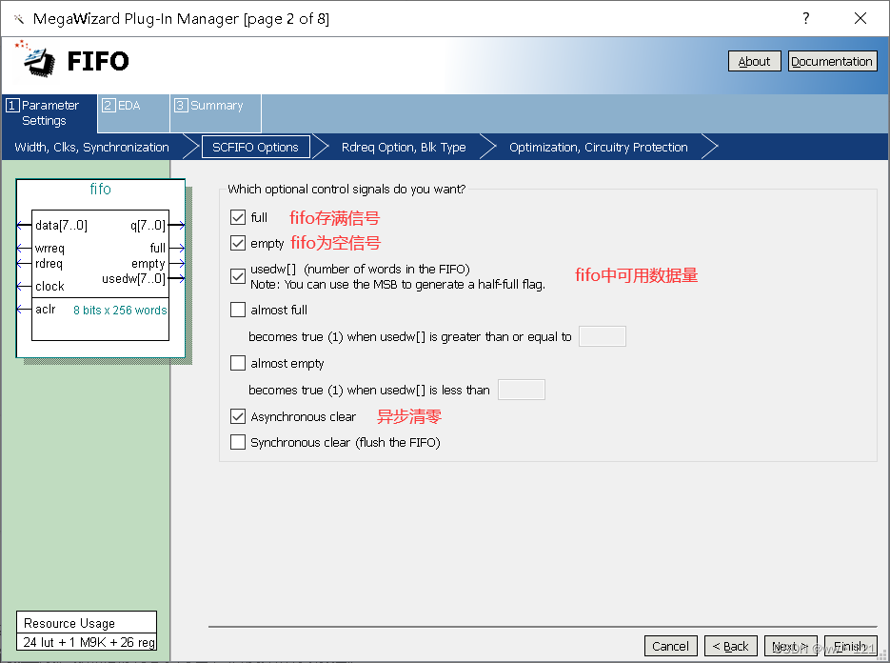Viewport: 890px width, 663px height.
Task: Enable the almost full checkbox
Action: coord(237,310)
